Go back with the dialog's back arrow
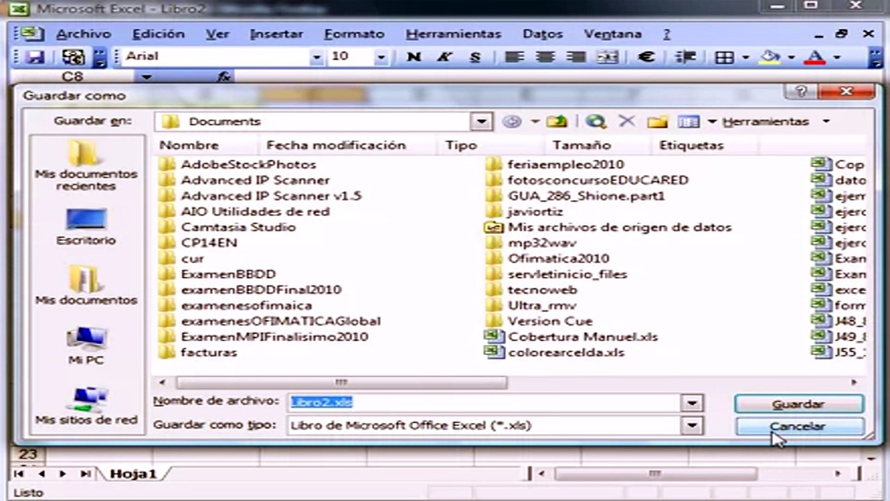Viewport: 890px width, 501px height. [512, 122]
